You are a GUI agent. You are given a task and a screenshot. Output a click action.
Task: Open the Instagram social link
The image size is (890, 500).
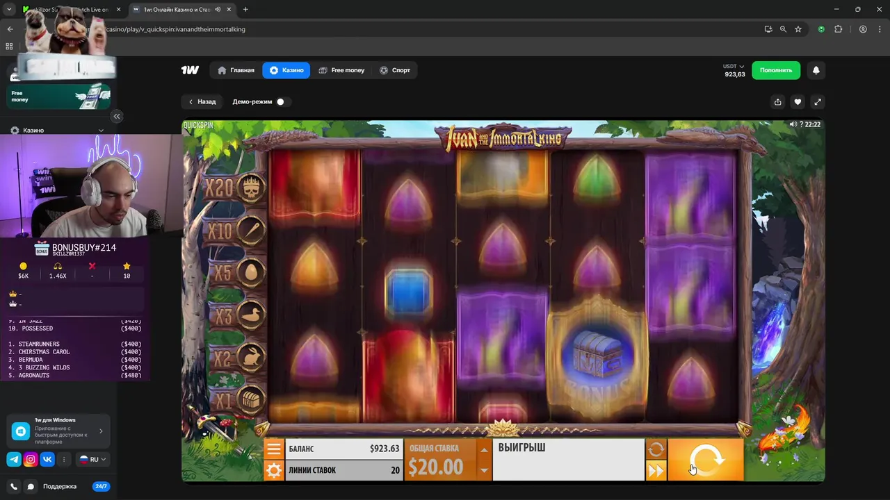click(x=31, y=459)
